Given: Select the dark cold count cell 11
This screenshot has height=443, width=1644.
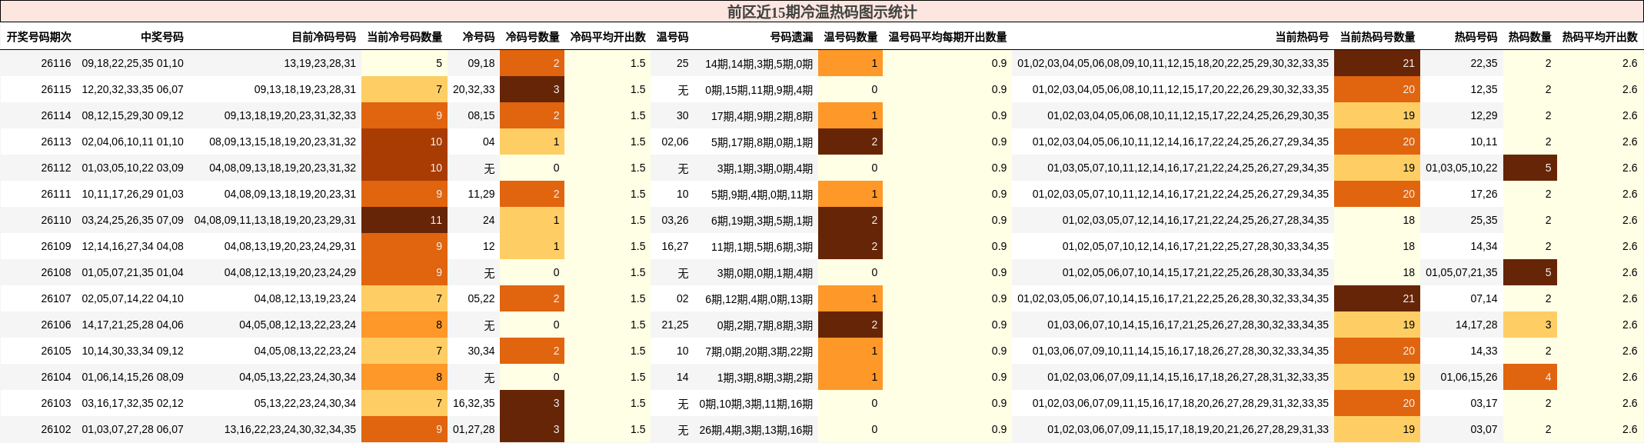Looking at the screenshot, I should [x=404, y=220].
